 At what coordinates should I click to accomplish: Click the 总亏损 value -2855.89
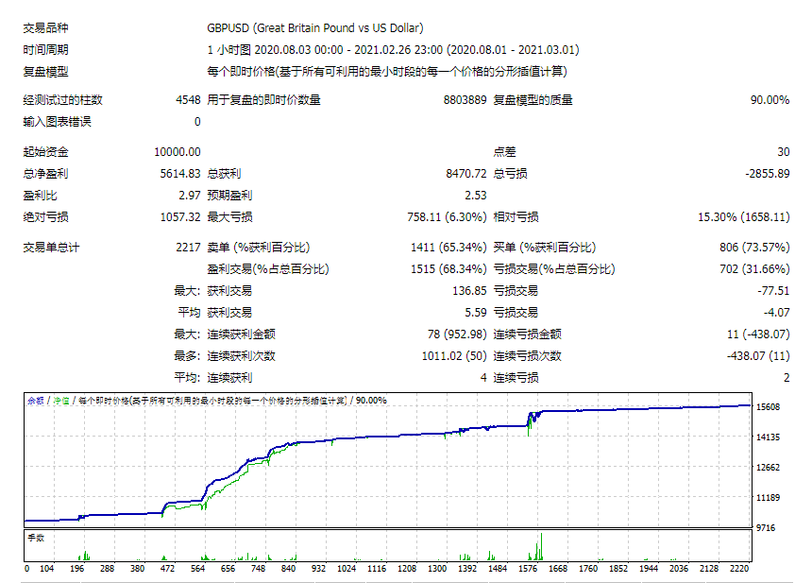tap(767, 174)
